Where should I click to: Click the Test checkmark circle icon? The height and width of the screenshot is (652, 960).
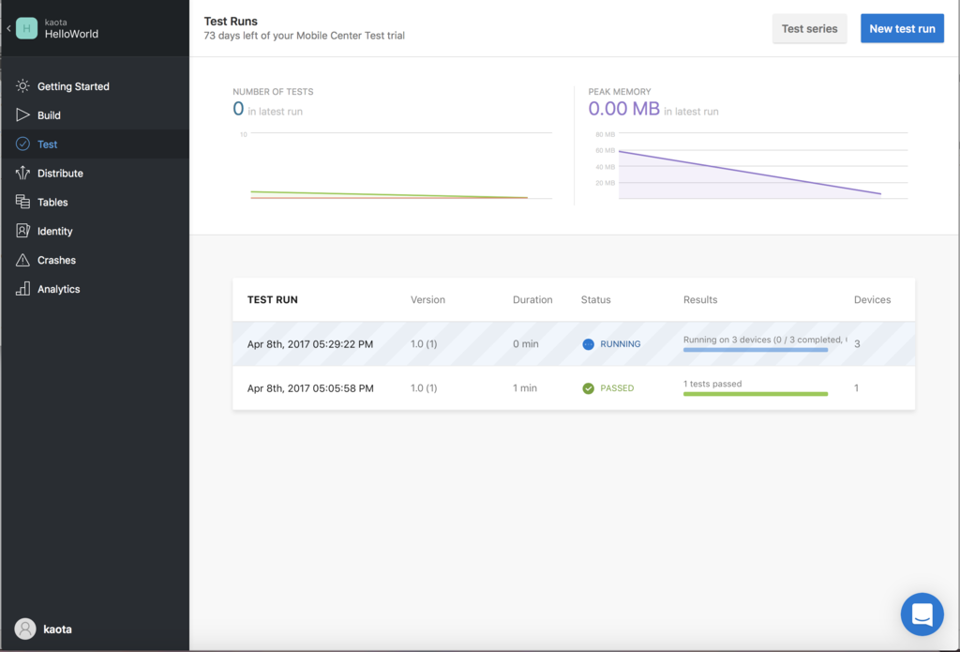22,144
